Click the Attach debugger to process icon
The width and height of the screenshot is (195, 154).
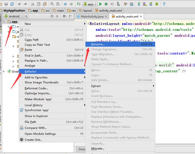[x=118, y=4]
